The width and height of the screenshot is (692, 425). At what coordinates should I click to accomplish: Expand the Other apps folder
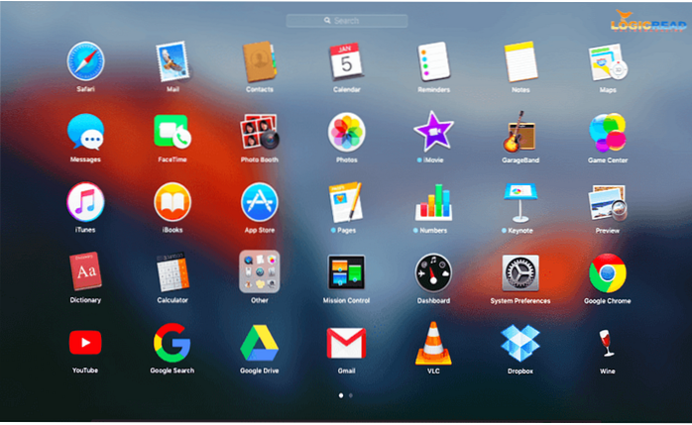click(x=259, y=272)
